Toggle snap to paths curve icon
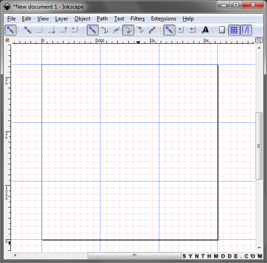The image size is (267, 263). (x=105, y=30)
